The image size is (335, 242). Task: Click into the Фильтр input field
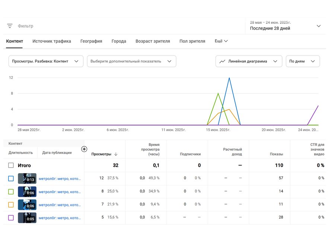coord(112,26)
